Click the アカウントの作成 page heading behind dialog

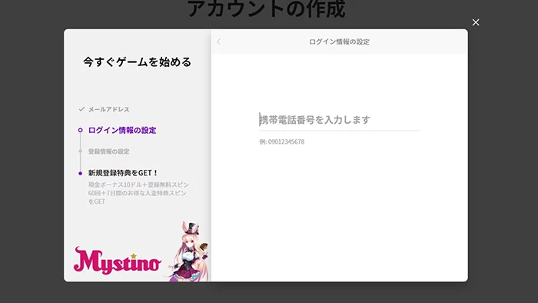(266, 9)
